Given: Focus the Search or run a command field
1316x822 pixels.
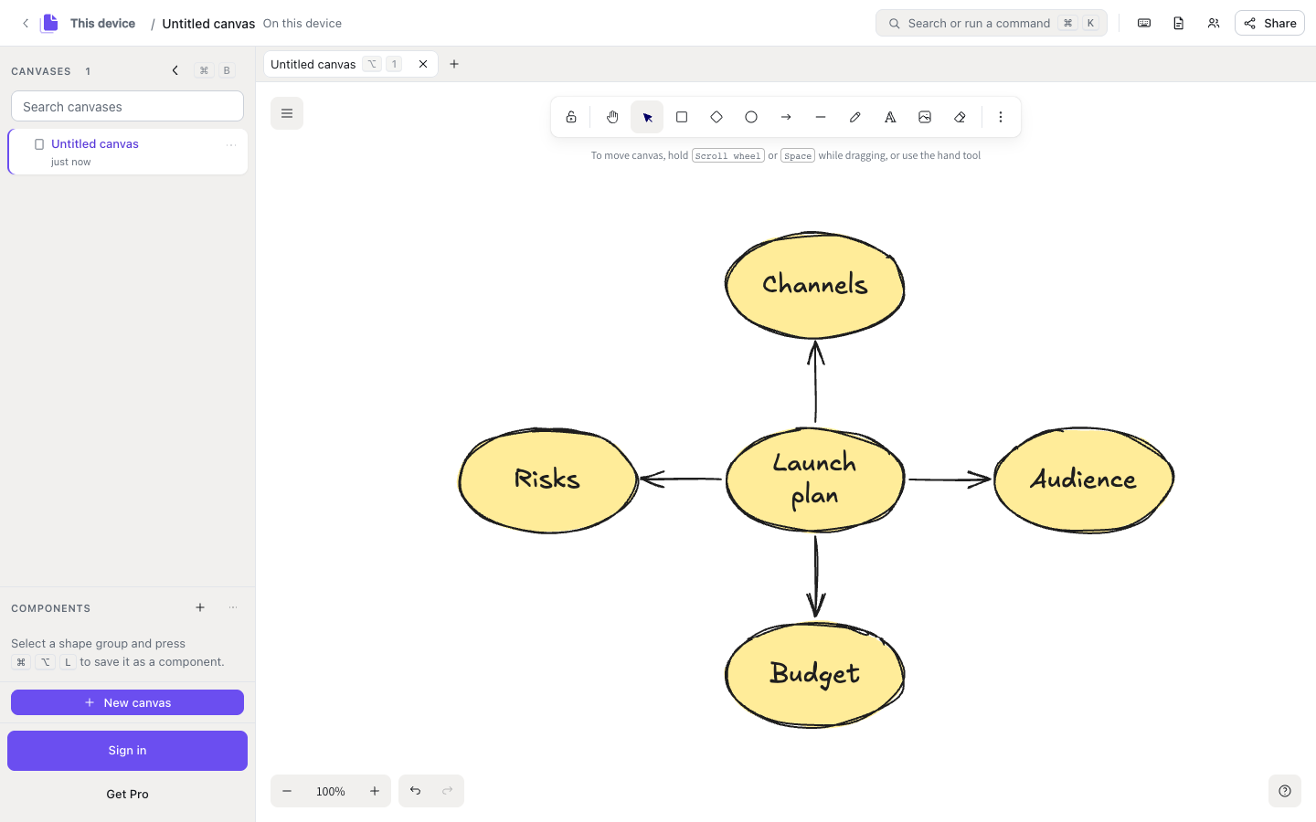Looking at the screenshot, I should point(992,23).
